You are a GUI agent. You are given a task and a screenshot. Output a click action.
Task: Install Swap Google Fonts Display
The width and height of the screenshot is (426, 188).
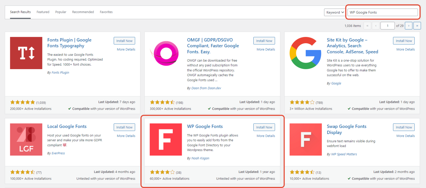coord(404,127)
